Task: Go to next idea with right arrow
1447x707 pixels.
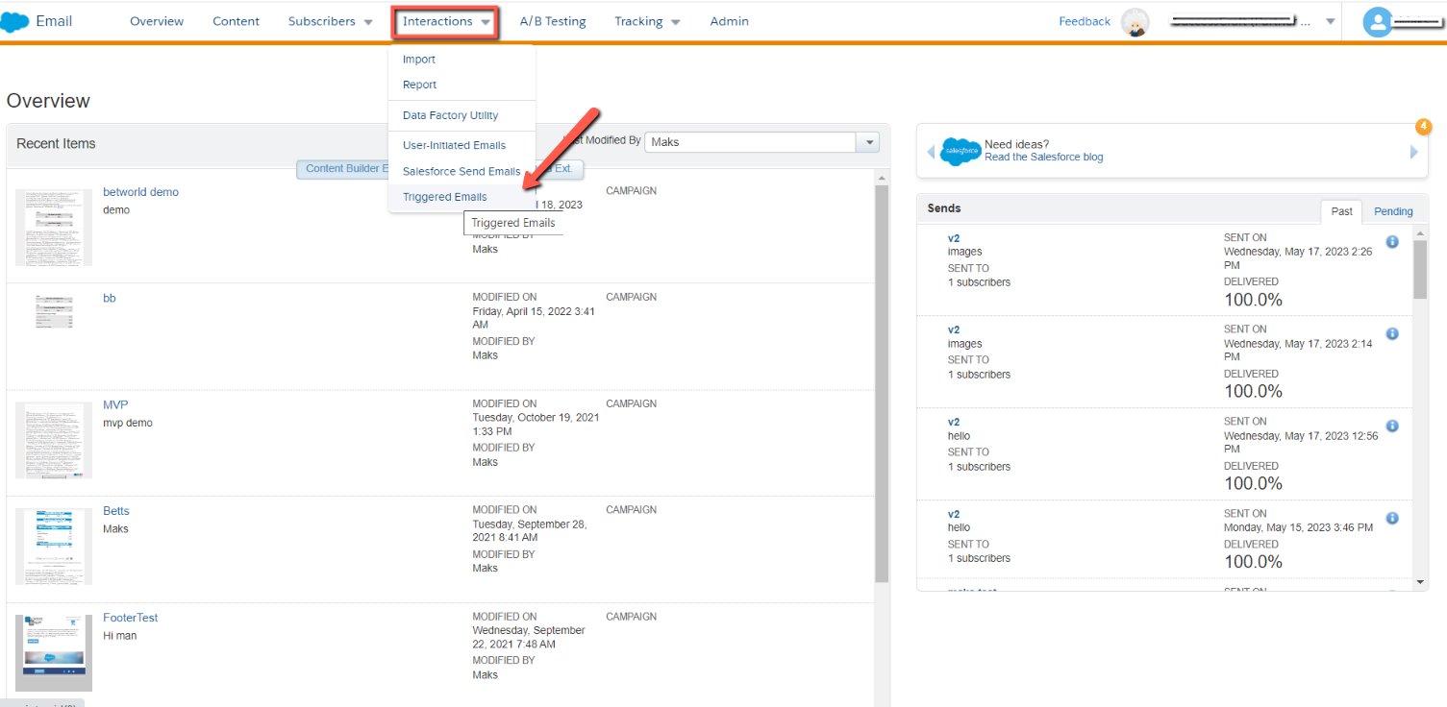Action: pyautogui.click(x=1413, y=152)
